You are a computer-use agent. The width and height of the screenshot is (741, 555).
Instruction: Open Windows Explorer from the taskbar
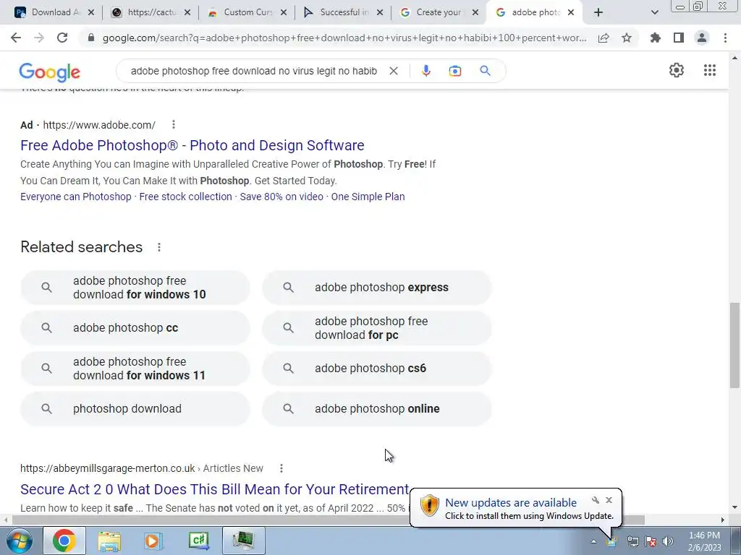[x=110, y=541]
